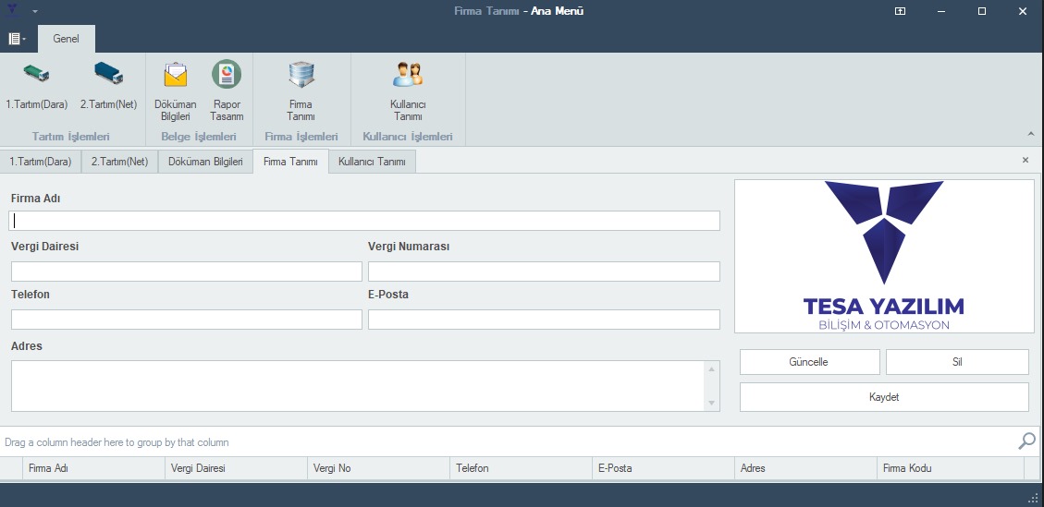The height and width of the screenshot is (507, 1044).
Task: Open the application menu button beside Genel
Action: click(x=18, y=39)
